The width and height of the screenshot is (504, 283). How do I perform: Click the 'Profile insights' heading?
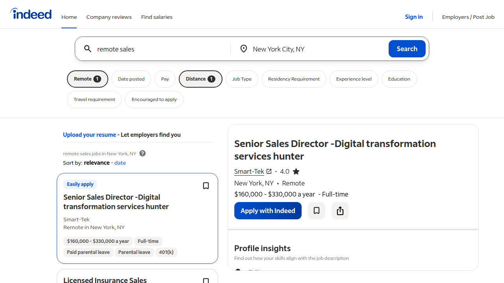(262, 248)
